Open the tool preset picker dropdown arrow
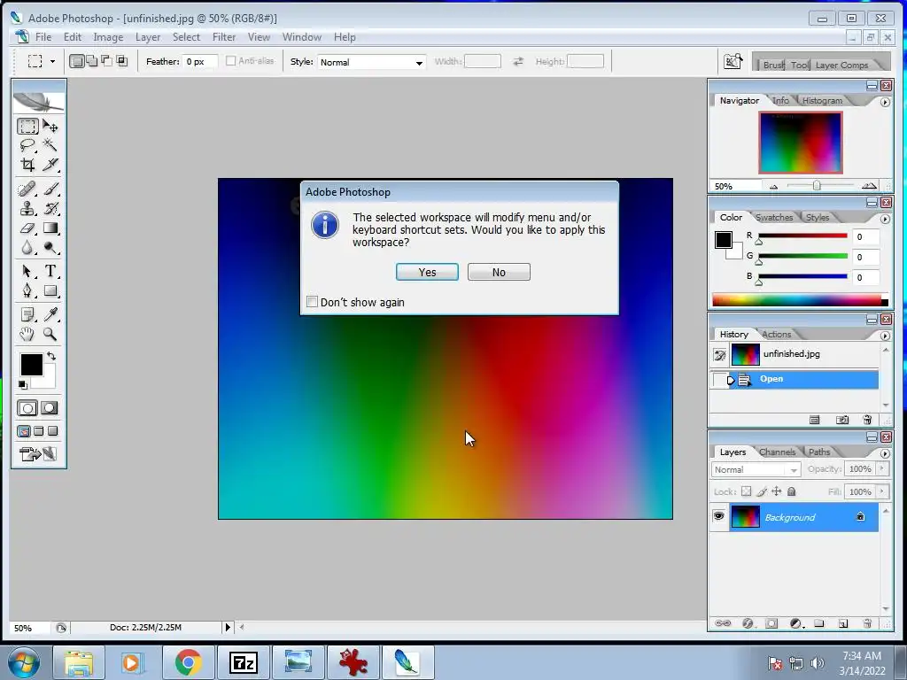 52,61
